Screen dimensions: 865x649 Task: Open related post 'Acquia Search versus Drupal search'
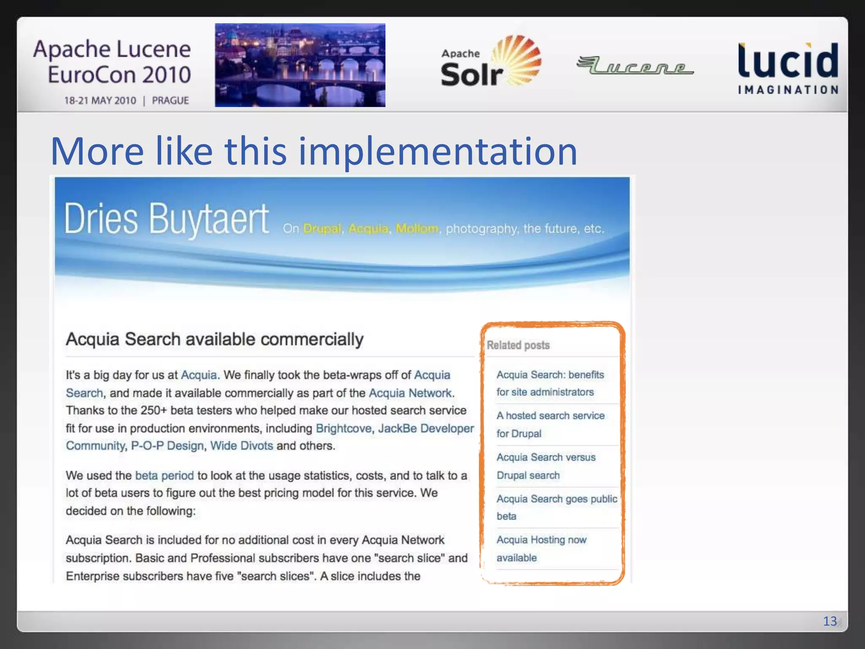coord(546,466)
